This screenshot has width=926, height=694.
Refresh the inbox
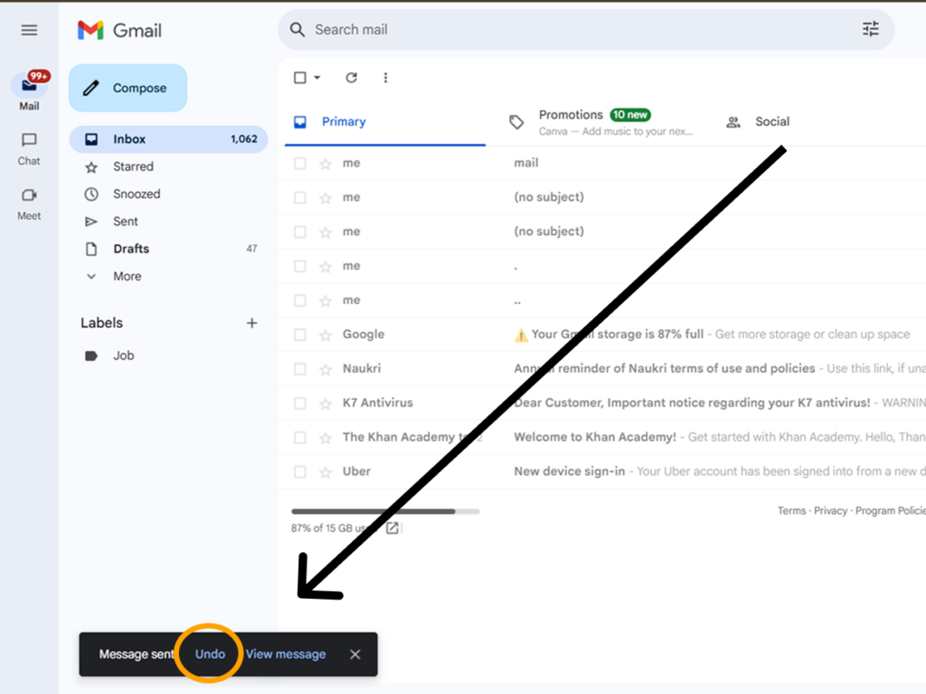(352, 78)
